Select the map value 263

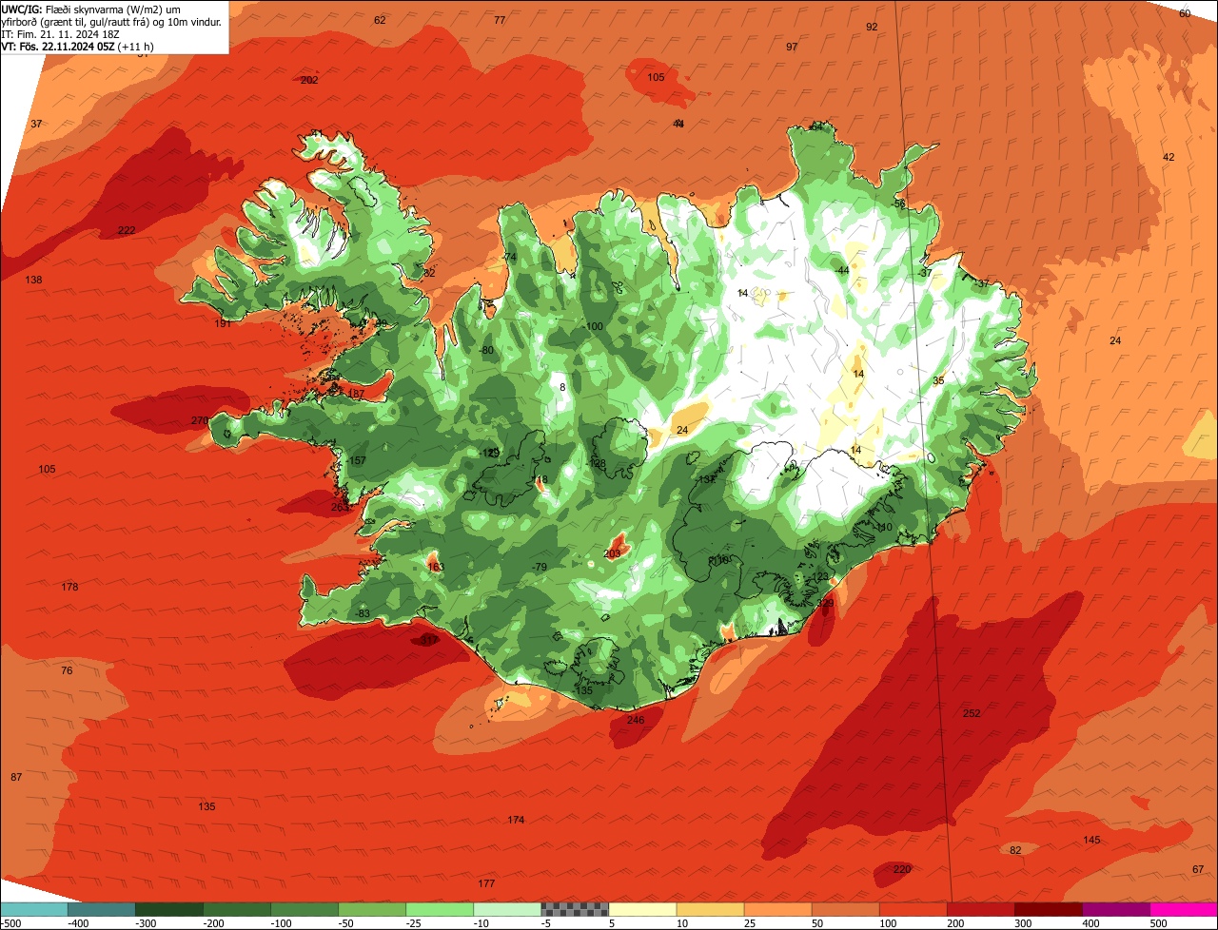[x=340, y=507]
